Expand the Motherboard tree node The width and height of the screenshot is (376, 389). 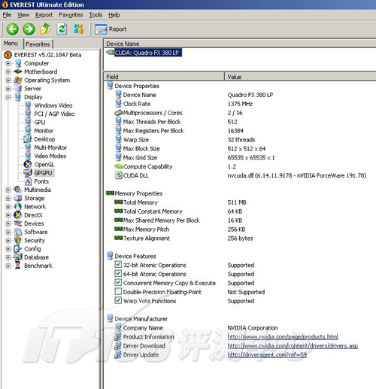point(8,71)
